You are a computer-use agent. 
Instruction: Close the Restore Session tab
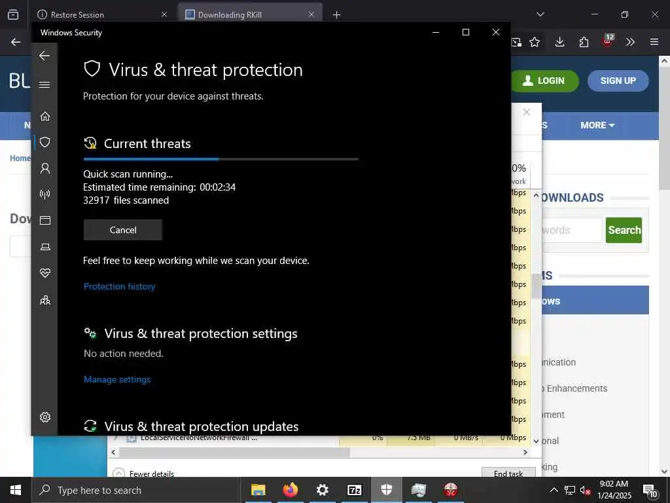point(164,14)
